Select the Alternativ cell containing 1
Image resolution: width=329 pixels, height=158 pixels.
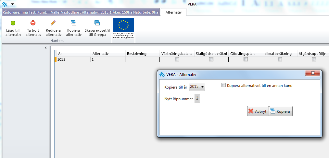point(108,59)
